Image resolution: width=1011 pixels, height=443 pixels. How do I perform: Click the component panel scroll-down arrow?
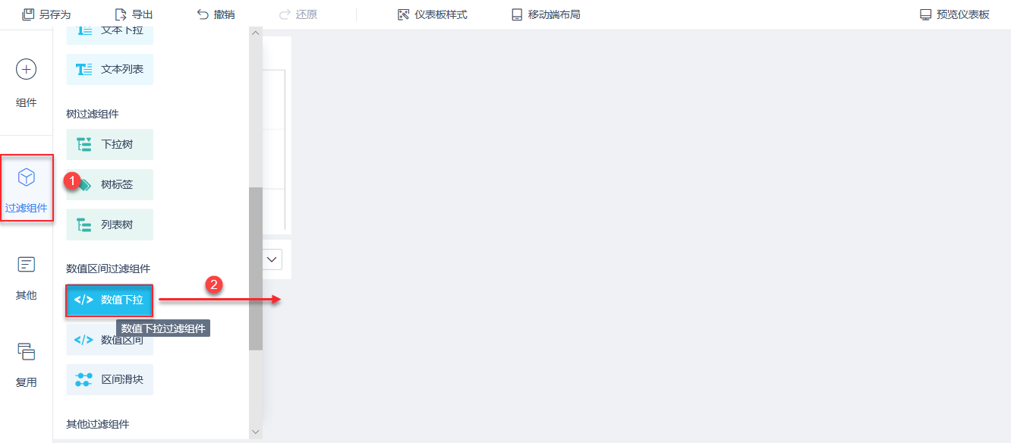click(256, 432)
